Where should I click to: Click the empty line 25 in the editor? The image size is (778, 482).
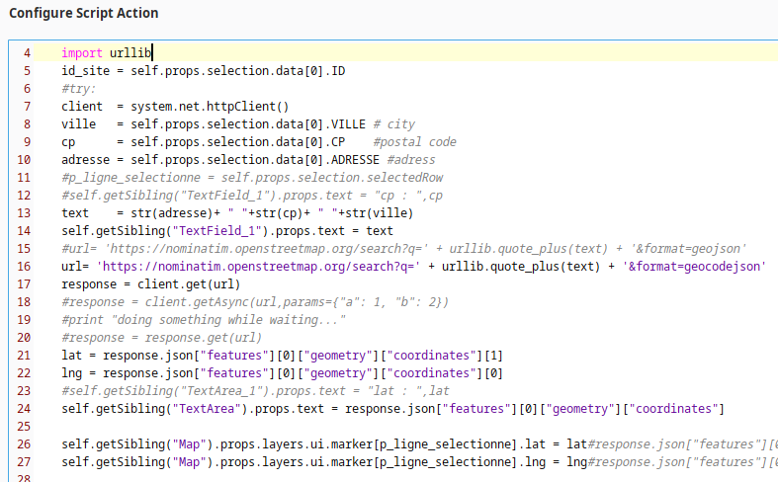[x=406, y=427]
